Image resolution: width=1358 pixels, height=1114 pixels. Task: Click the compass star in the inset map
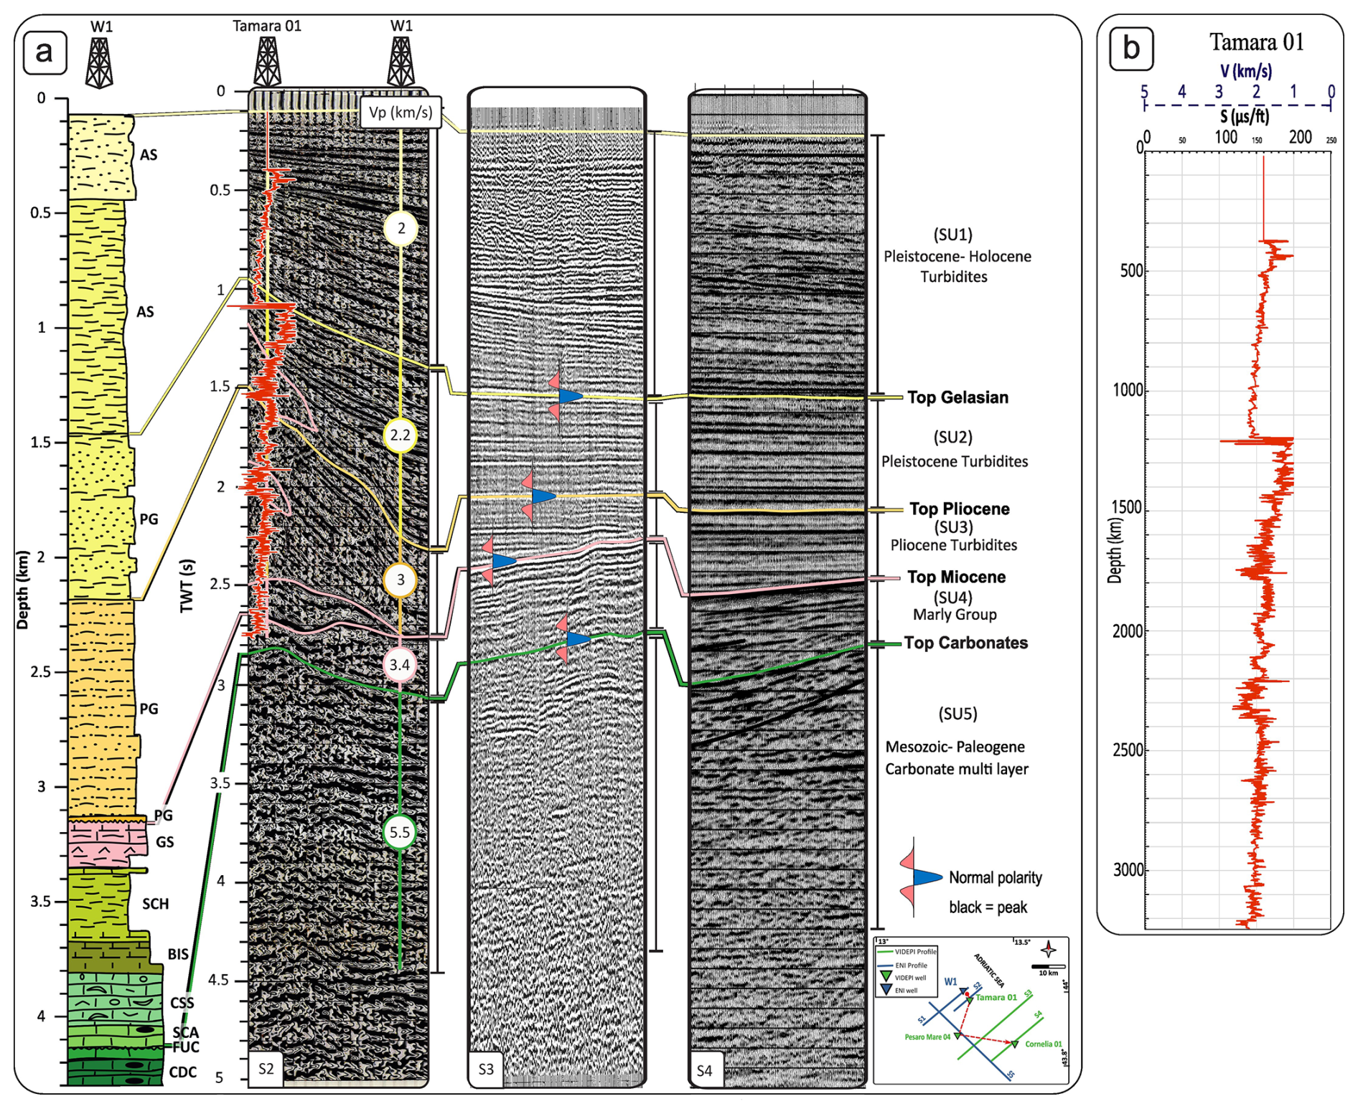1049,950
